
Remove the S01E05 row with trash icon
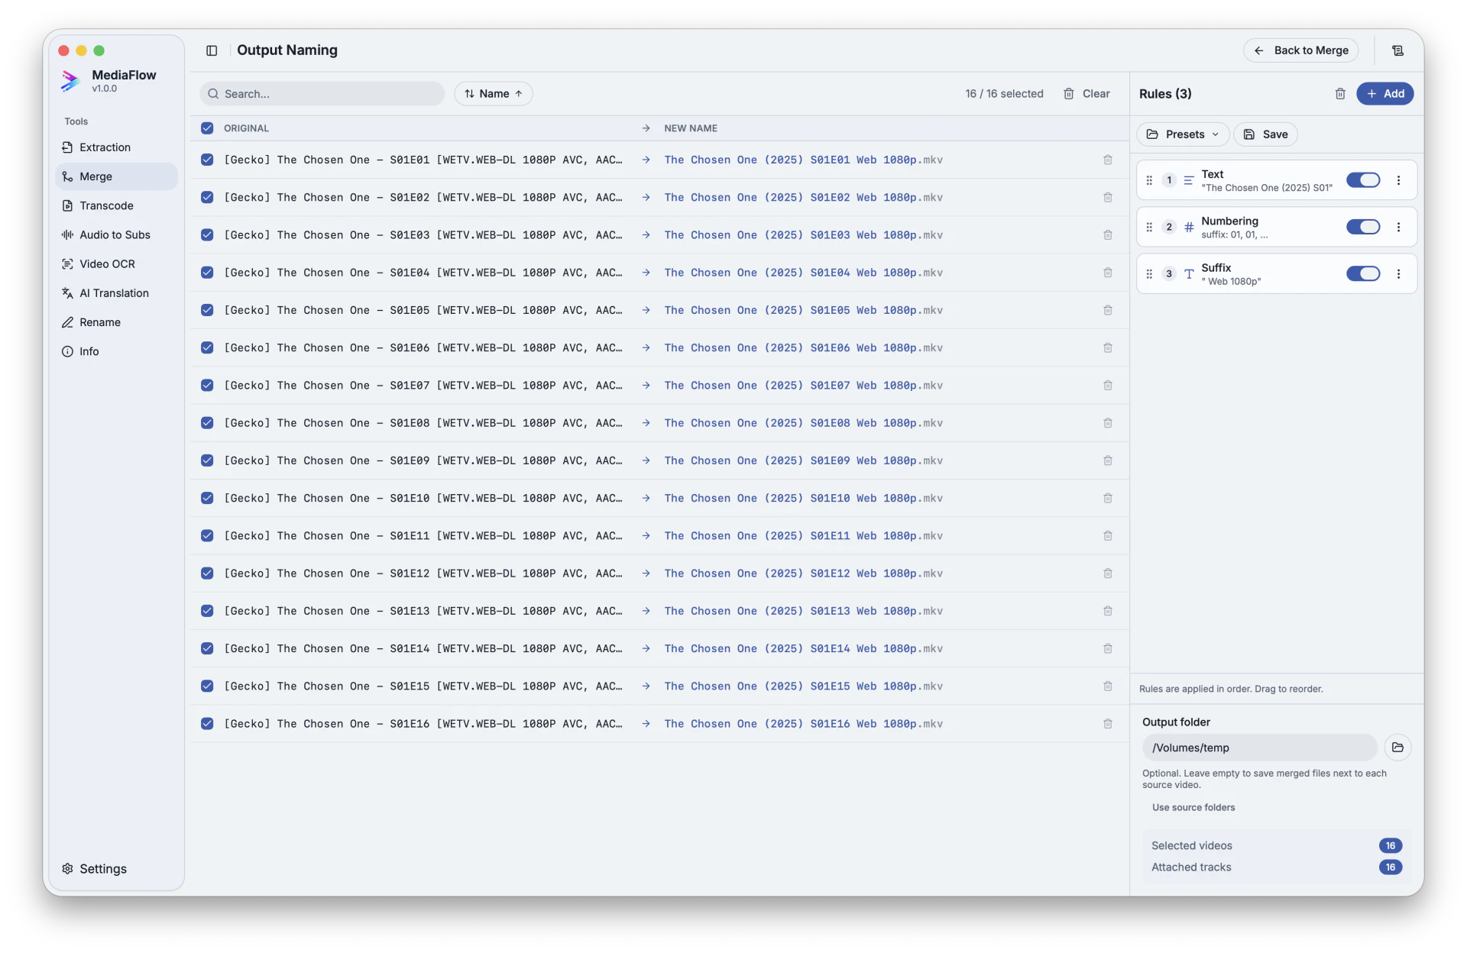tap(1107, 310)
